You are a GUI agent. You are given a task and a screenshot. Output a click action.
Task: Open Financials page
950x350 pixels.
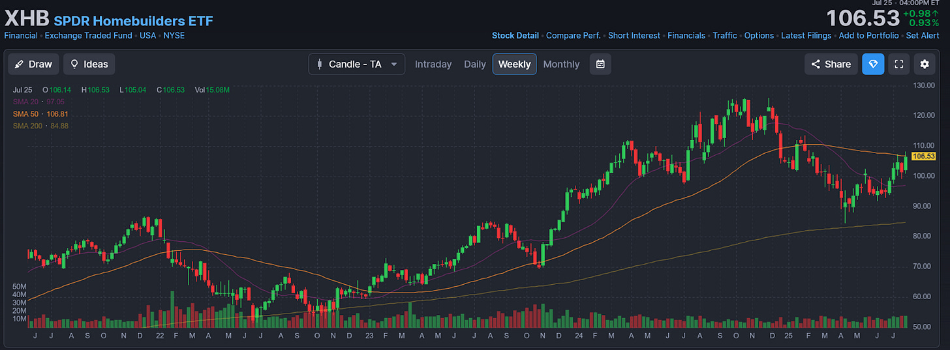tap(686, 35)
